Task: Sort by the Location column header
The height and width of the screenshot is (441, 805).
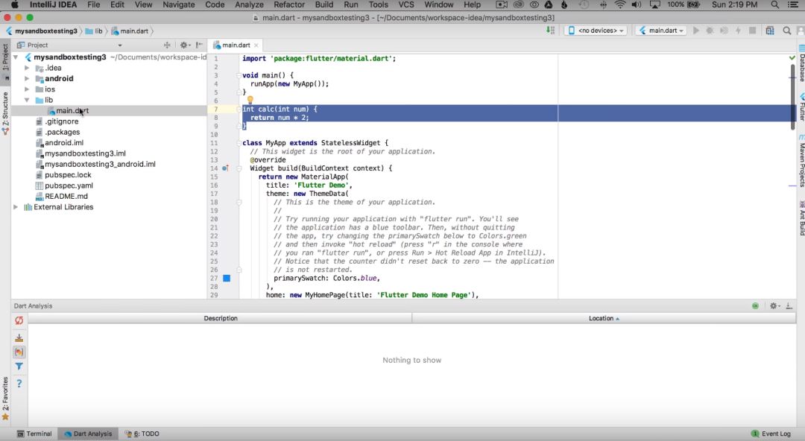Action: 604,318
